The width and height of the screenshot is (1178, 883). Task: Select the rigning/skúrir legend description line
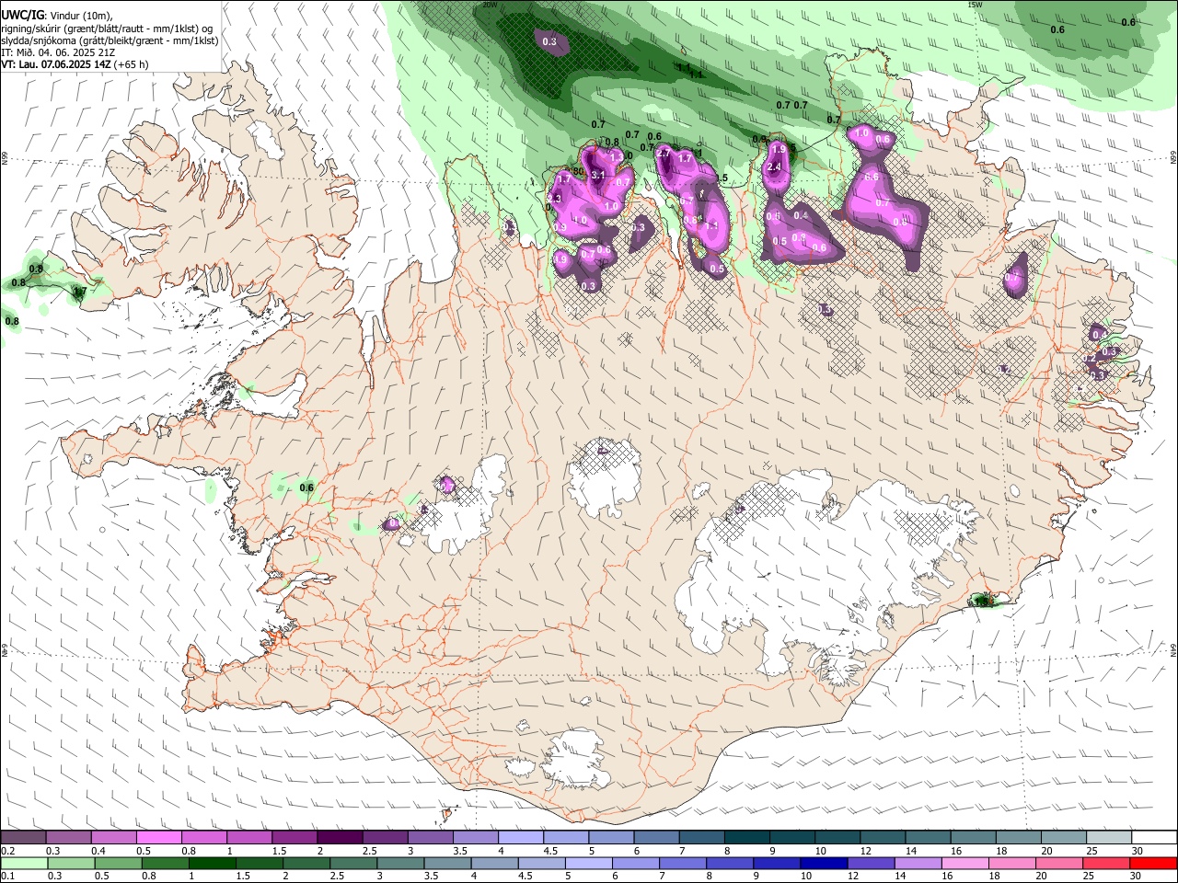(x=107, y=29)
